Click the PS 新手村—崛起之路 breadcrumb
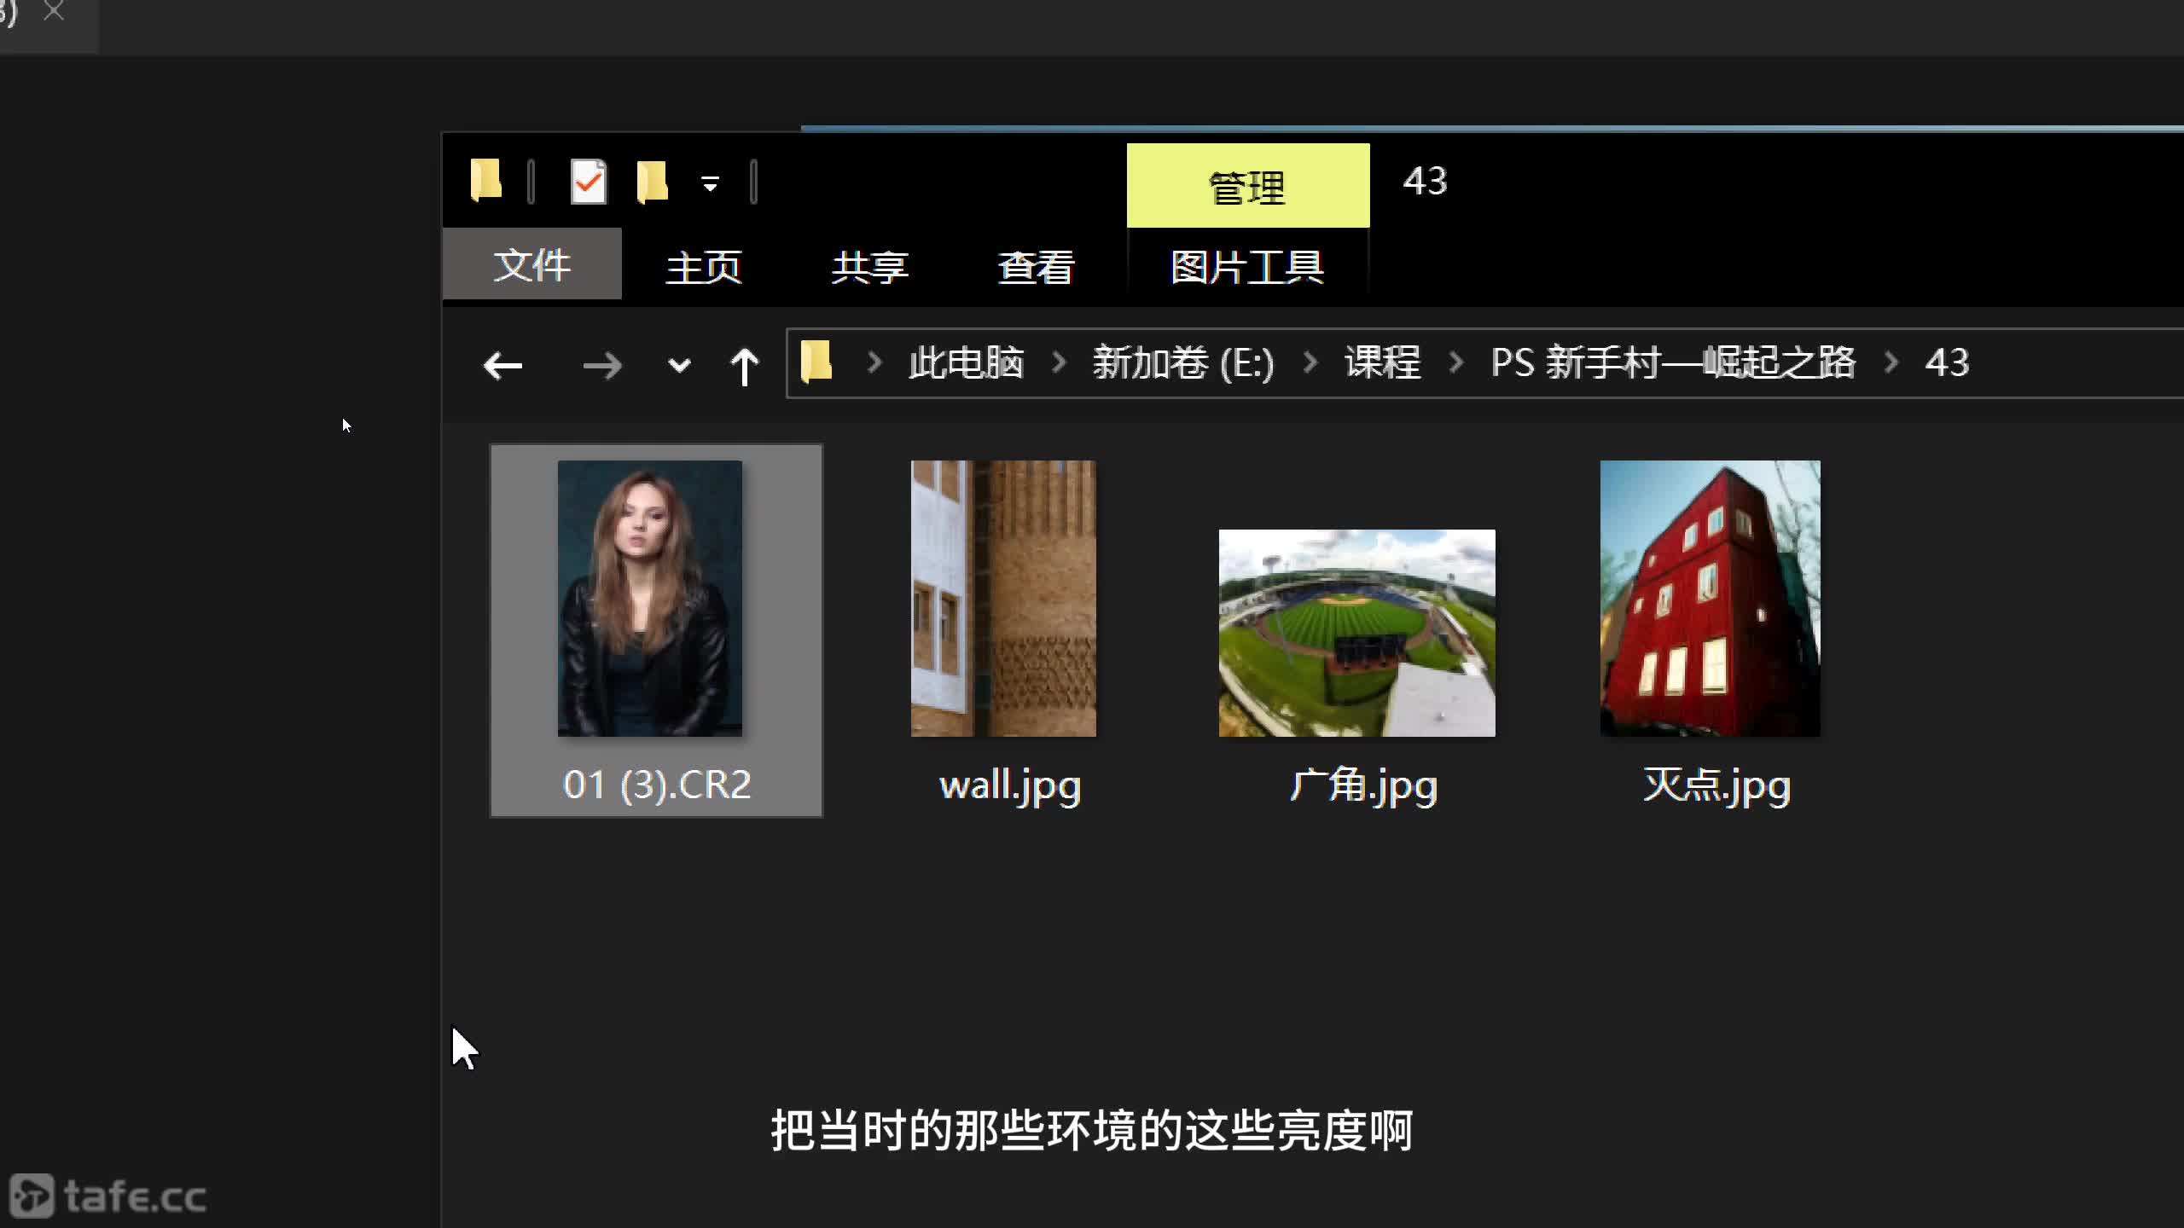 pyautogui.click(x=1673, y=362)
